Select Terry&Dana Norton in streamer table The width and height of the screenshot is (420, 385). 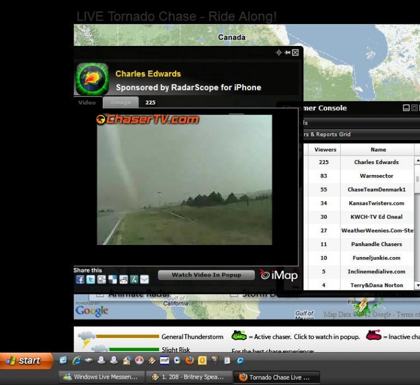(360, 285)
